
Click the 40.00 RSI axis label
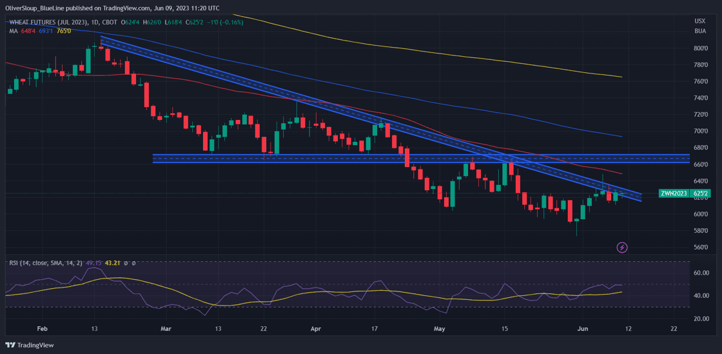(701, 295)
